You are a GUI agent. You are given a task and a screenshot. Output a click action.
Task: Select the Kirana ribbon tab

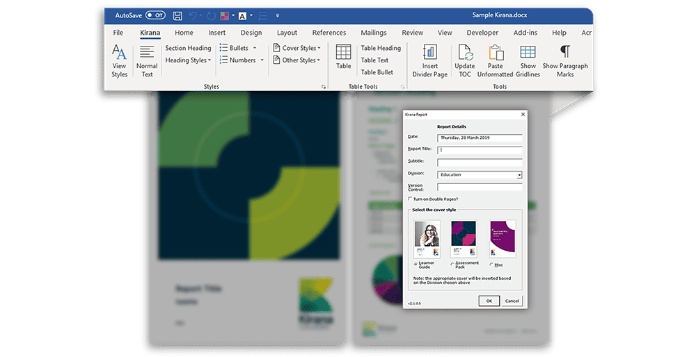(150, 33)
